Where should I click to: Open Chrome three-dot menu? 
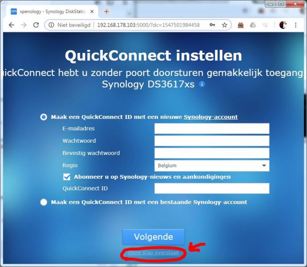coord(295,25)
